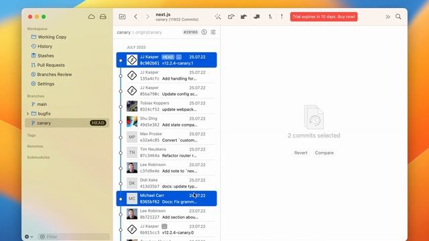Click the Tags section header

(x=32, y=135)
